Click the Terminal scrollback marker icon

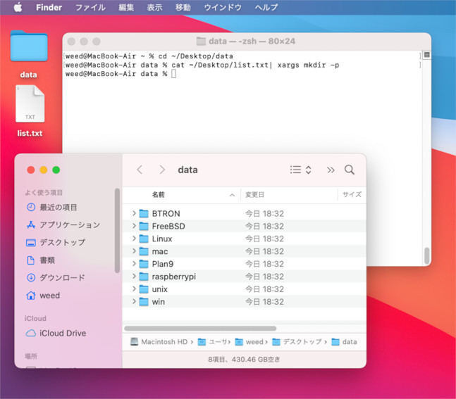pyautogui.click(x=426, y=55)
